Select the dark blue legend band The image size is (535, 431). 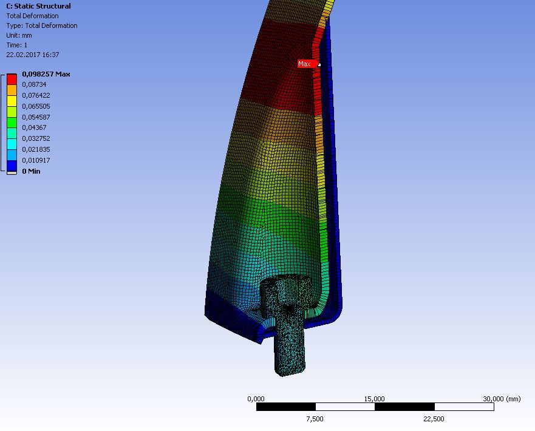click(12, 166)
